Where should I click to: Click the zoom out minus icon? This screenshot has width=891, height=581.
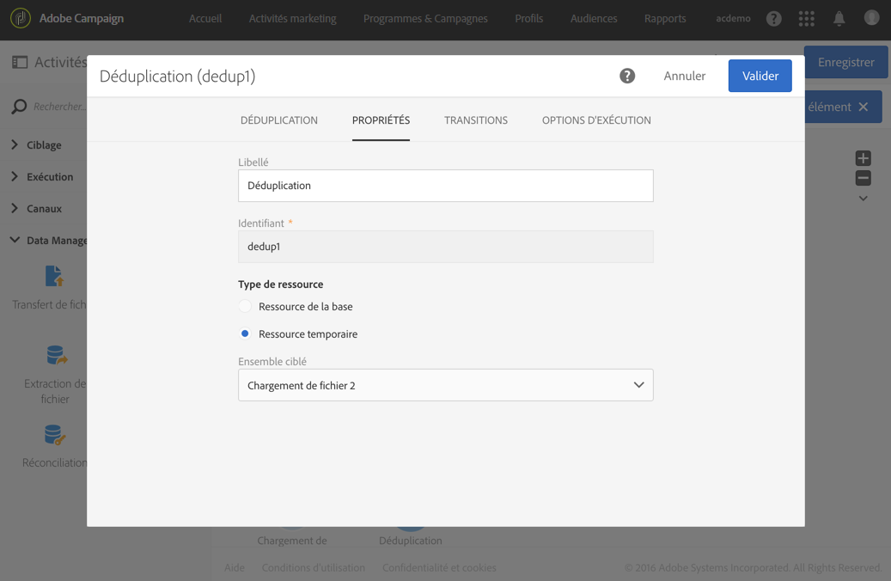click(x=863, y=178)
